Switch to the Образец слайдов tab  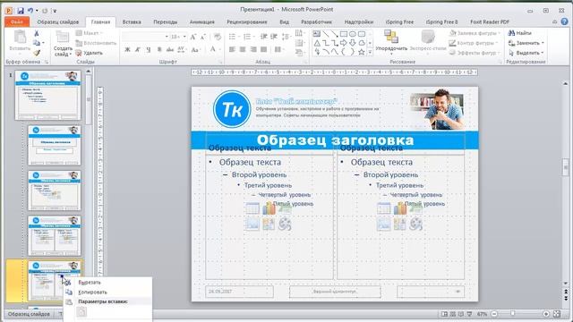(57, 21)
